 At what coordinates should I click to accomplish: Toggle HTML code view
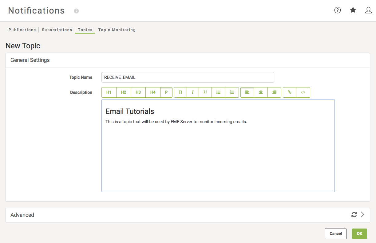tap(303, 92)
